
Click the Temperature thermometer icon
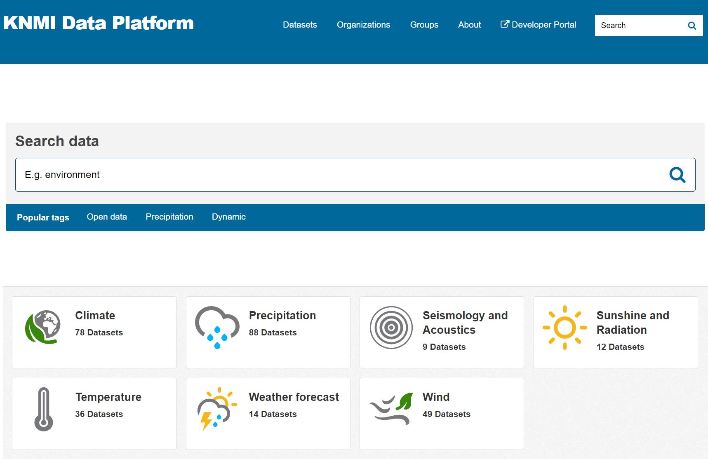click(43, 409)
